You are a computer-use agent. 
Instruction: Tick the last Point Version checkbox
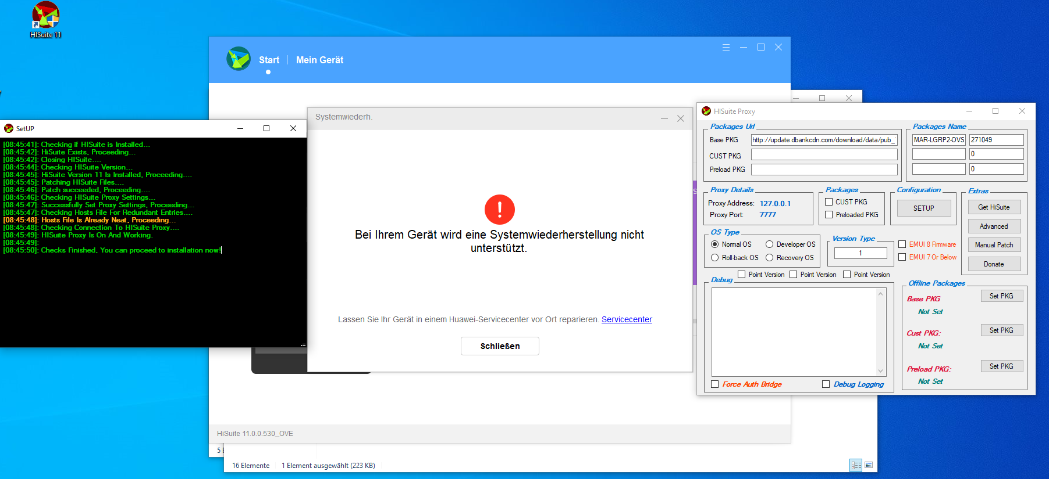click(x=847, y=275)
